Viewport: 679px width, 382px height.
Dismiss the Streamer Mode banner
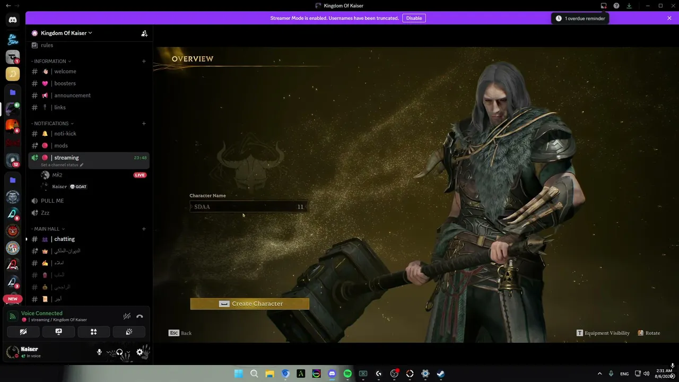click(x=669, y=18)
